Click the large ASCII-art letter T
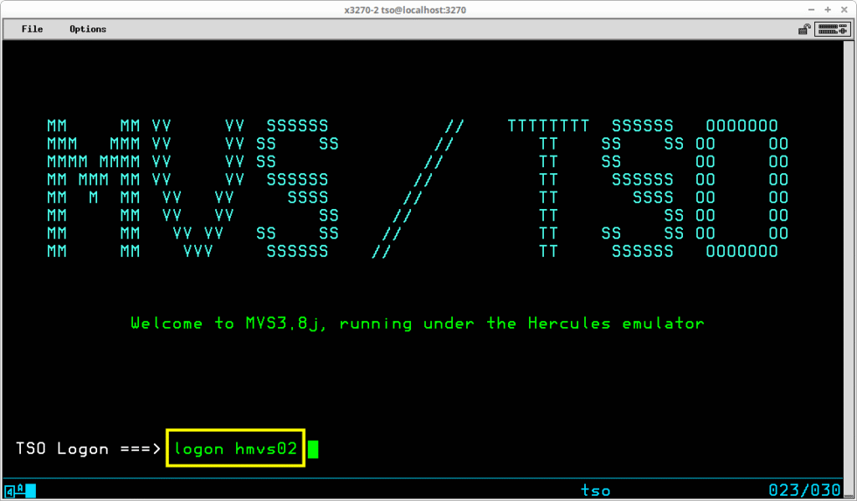 (548, 188)
